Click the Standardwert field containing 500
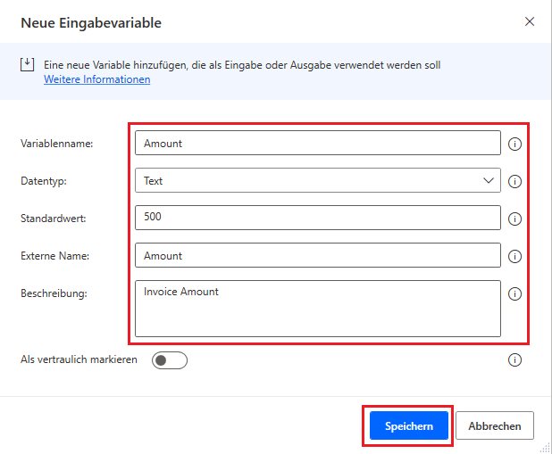This screenshot has width=552, height=454. 317,219
